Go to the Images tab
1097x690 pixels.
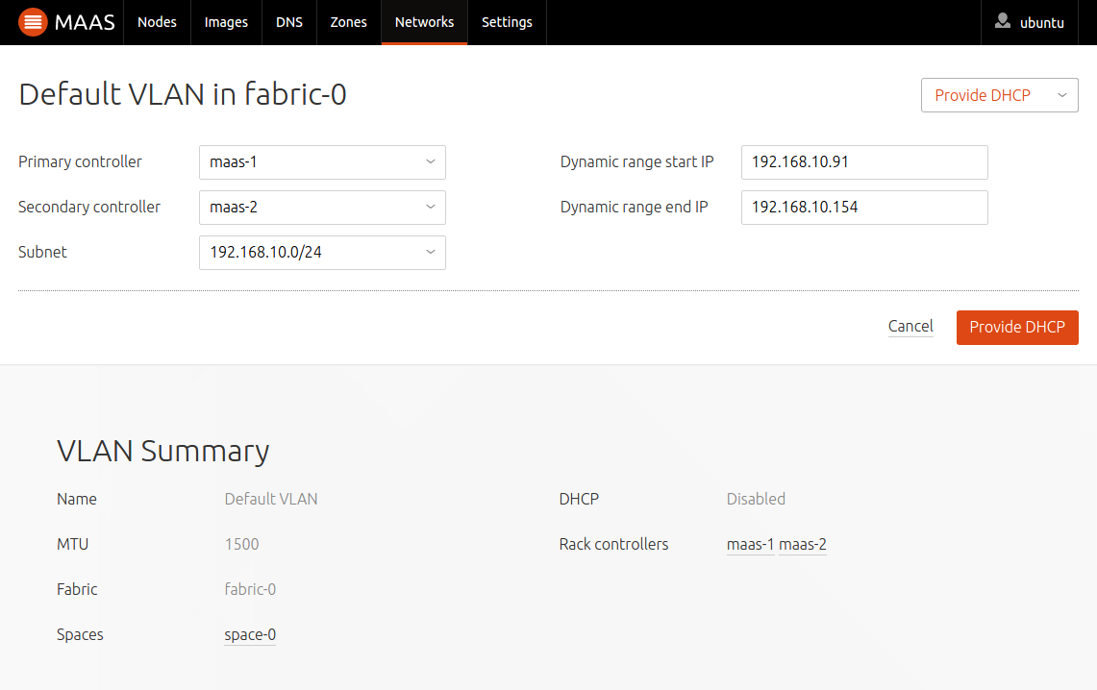tap(226, 22)
